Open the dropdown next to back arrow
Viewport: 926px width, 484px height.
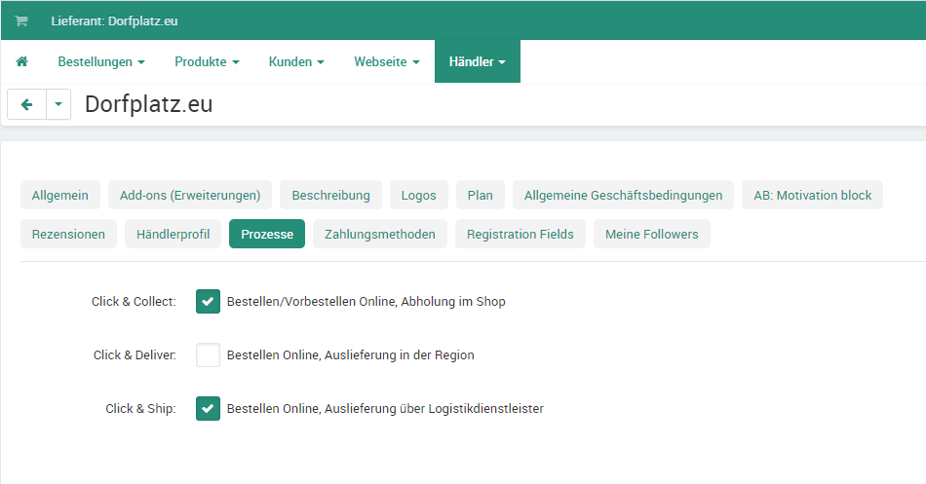click(x=58, y=104)
